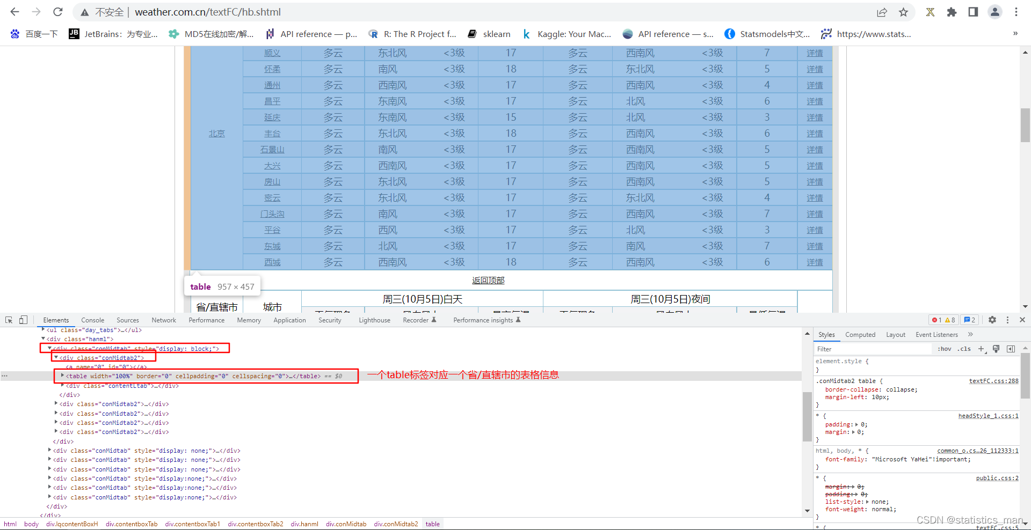Open the Lighthouse tab
The width and height of the screenshot is (1031, 530).
point(375,320)
